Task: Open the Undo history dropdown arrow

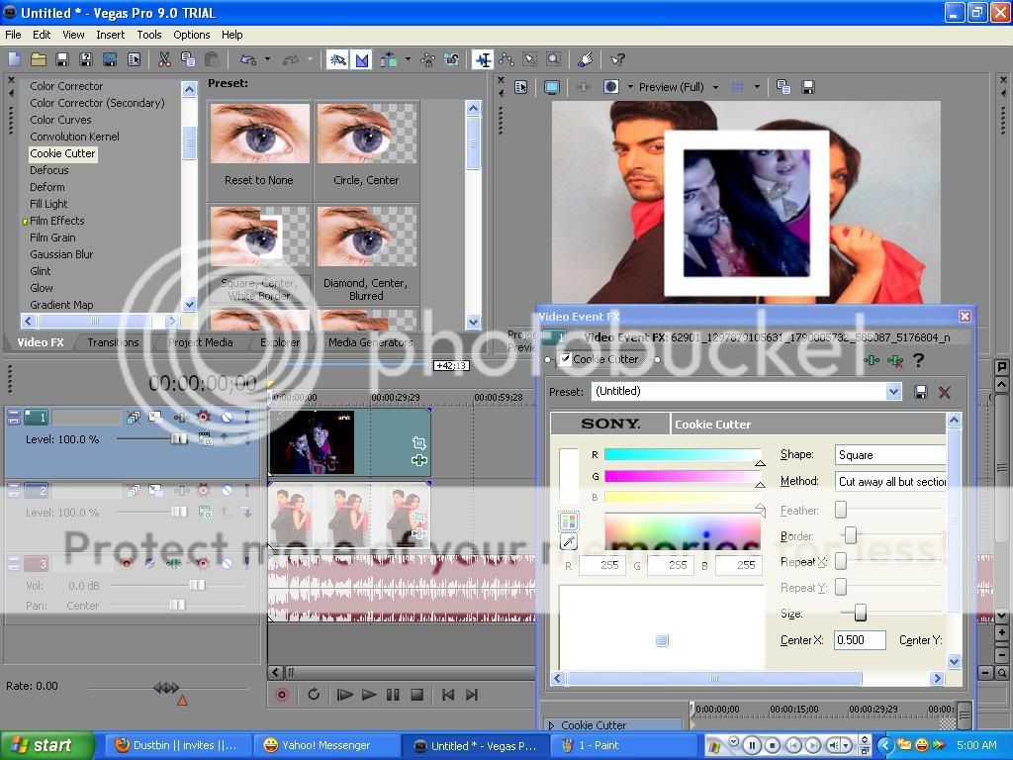Action: [267, 60]
